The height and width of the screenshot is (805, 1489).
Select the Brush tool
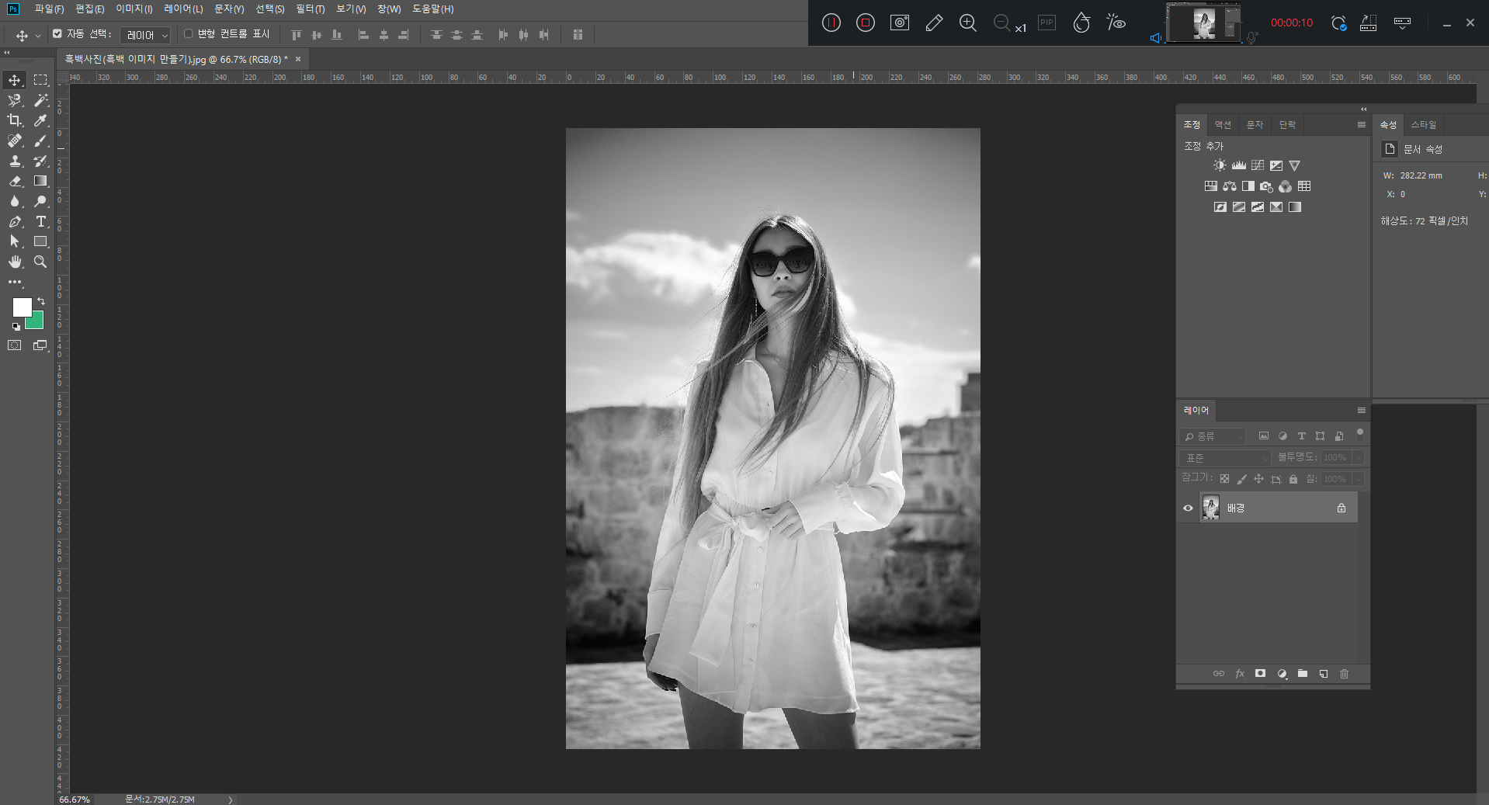pyautogui.click(x=40, y=141)
